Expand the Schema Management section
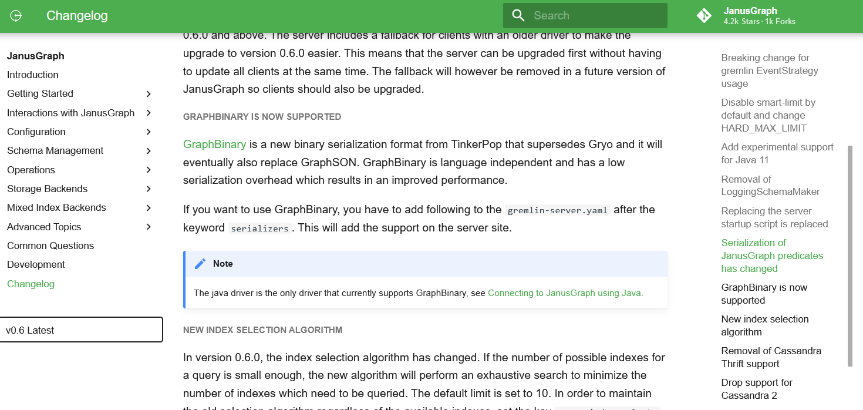 pyautogui.click(x=149, y=150)
